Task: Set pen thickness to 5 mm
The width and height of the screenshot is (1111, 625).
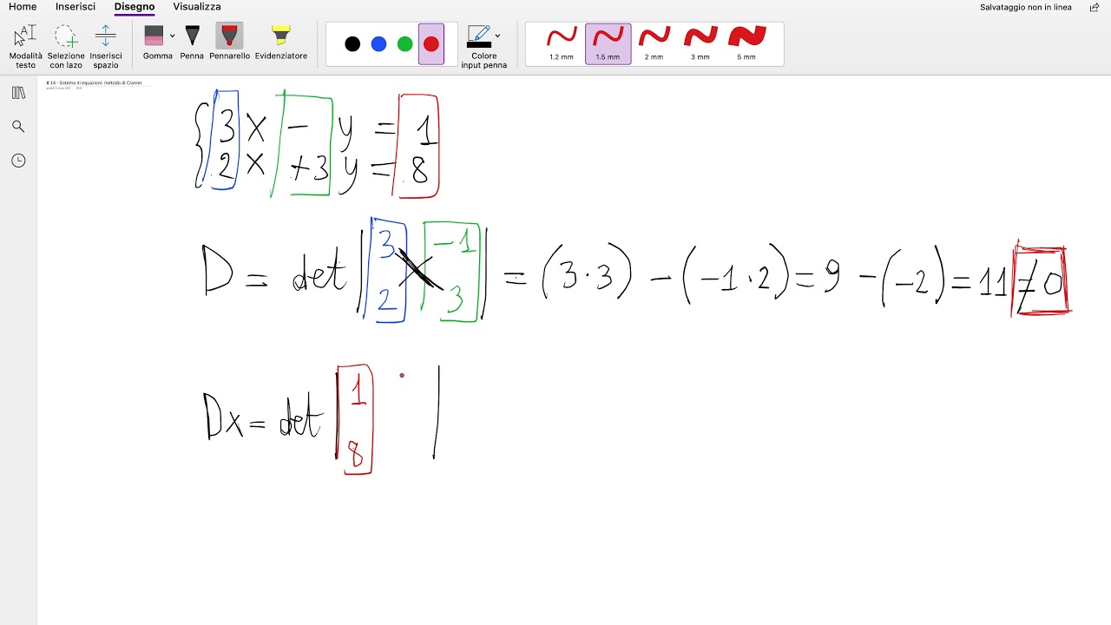Action: point(746,43)
